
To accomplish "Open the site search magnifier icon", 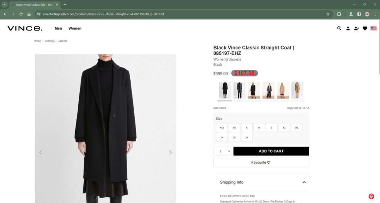I will point(339,28).
